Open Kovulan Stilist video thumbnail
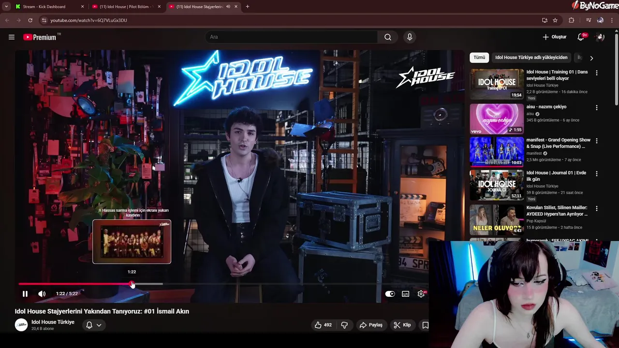This screenshot has width=619, height=348. coord(497,219)
